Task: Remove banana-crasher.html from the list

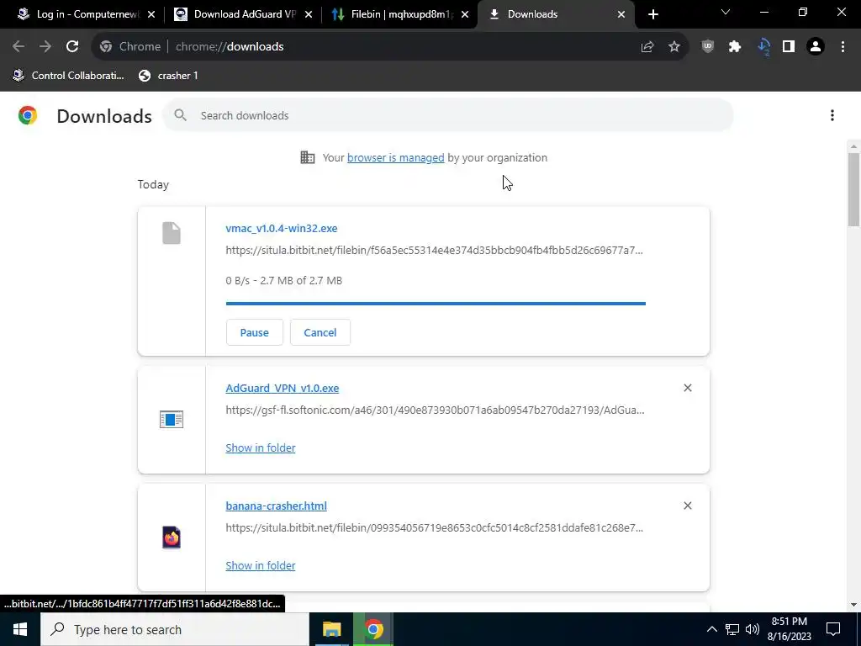Action: [688, 506]
